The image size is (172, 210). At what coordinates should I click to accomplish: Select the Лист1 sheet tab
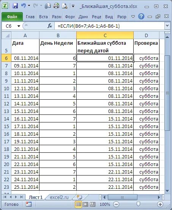click(x=36, y=197)
